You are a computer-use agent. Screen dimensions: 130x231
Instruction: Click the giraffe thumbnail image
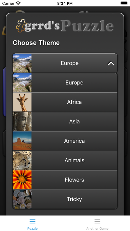click(x=22, y=102)
